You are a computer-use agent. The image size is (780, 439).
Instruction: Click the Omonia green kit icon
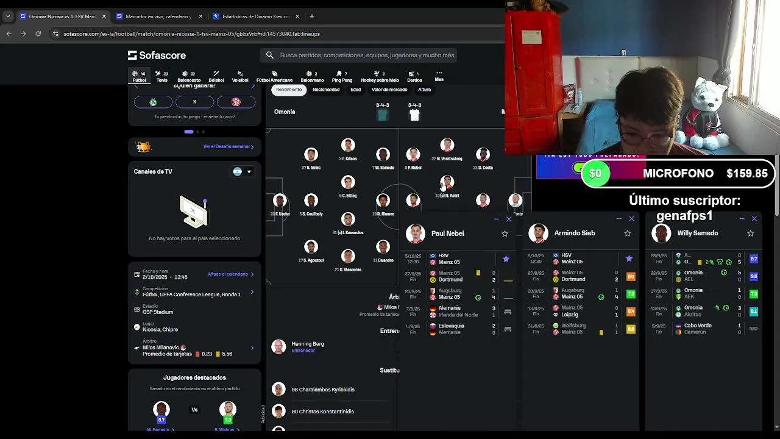click(x=382, y=115)
